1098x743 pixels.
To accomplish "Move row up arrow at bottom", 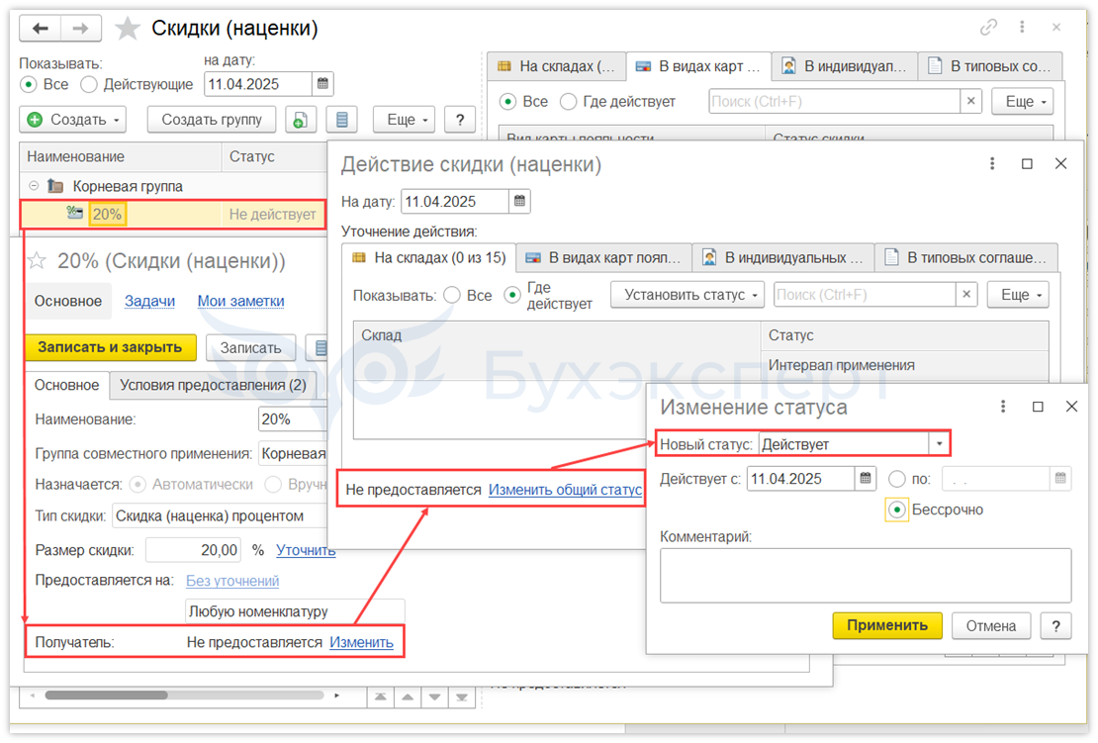I will click(x=408, y=697).
